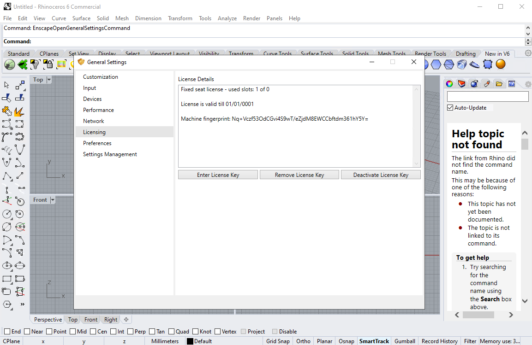Viewport: 532px width, 345px height.
Task: Uncheck the Auto-Update checkbox
Action: (x=450, y=108)
